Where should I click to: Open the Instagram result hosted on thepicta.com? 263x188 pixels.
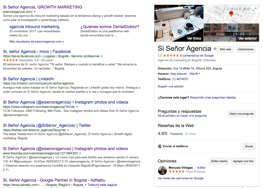(65, 149)
